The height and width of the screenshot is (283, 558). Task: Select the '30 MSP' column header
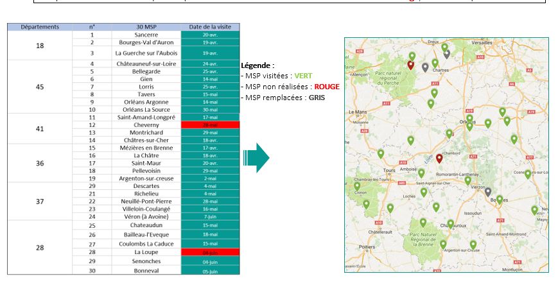[146, 27]
